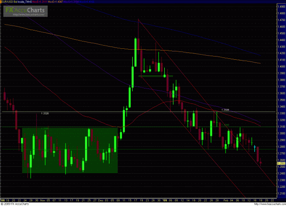Image resolution: width=286 pixels, height=206 pixels.
Task: Click the '09 year marker on time axis
Action: (165, 201)
